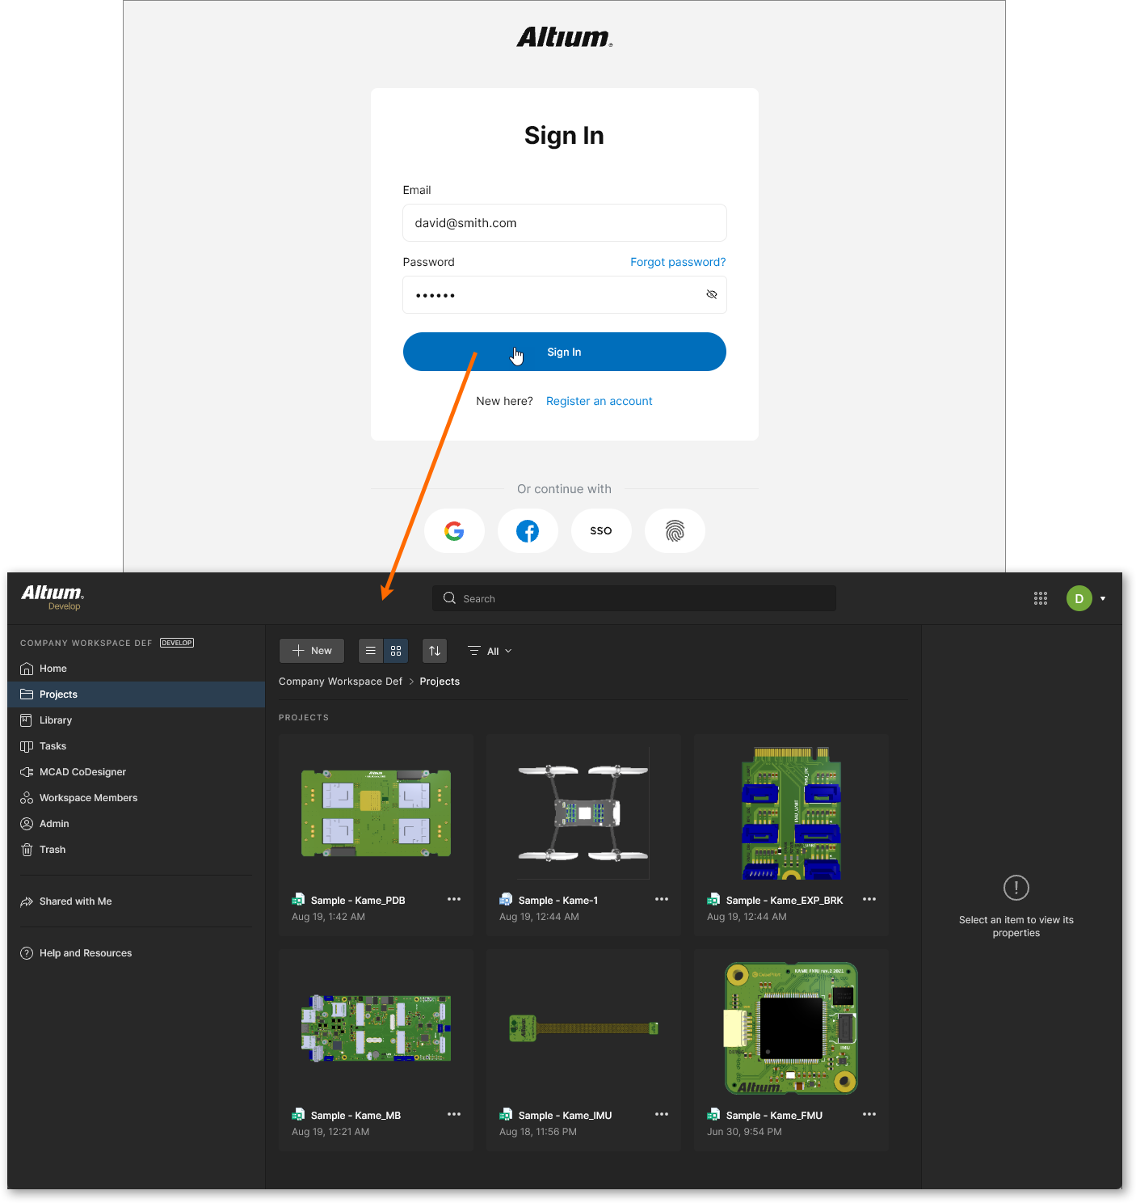Click the Altium Develop logo in the header

coord(53,597)
